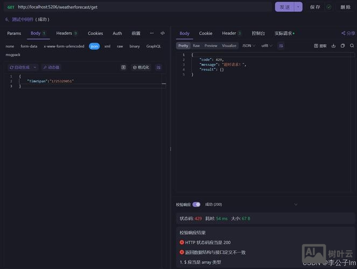Switch response view to Preview
The height and width of the screenshot is (269, 357).
click(x=211, y=46)
